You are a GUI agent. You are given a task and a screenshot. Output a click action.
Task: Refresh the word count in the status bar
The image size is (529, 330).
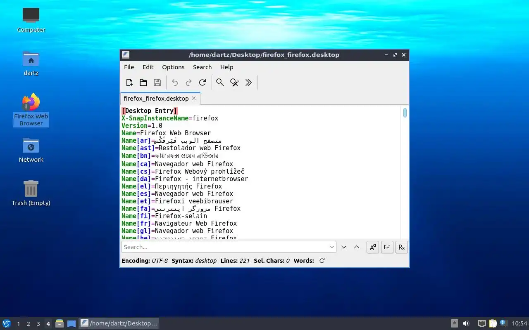[x=322, y=261]
